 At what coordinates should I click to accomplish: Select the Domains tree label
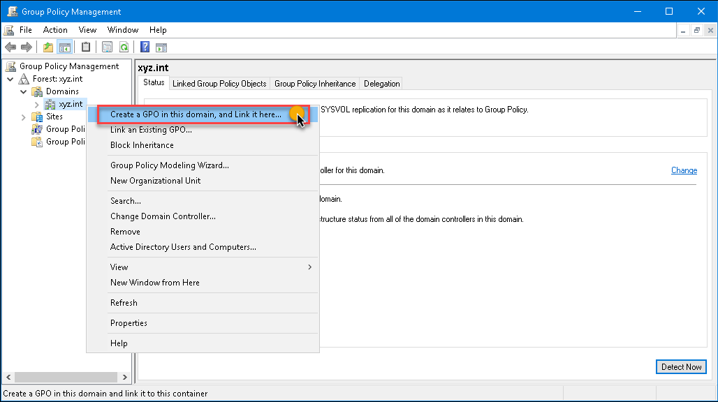click(x=62, y=91)
